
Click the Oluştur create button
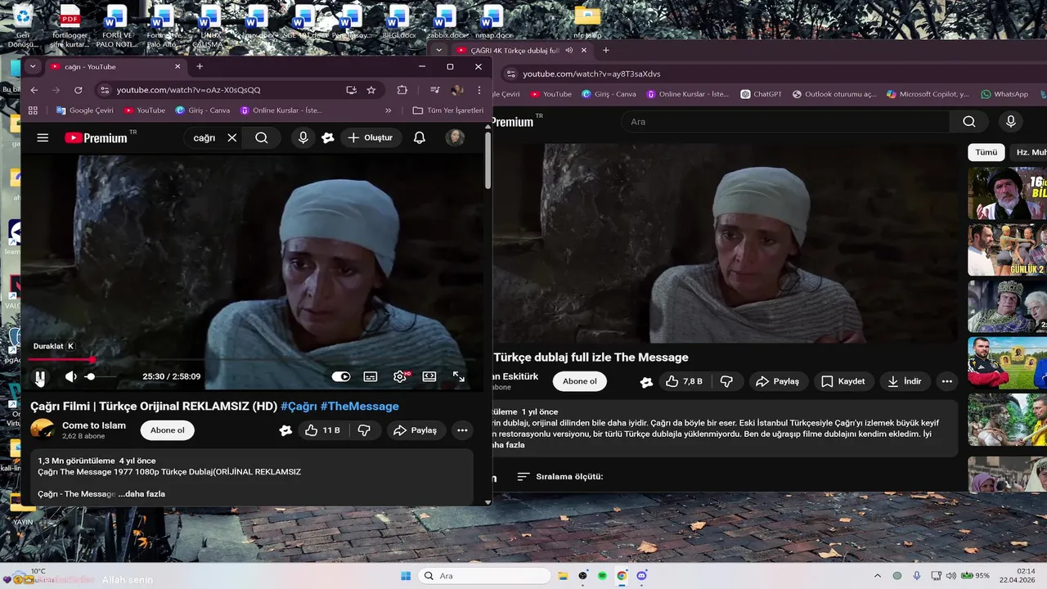coord(370,137)
